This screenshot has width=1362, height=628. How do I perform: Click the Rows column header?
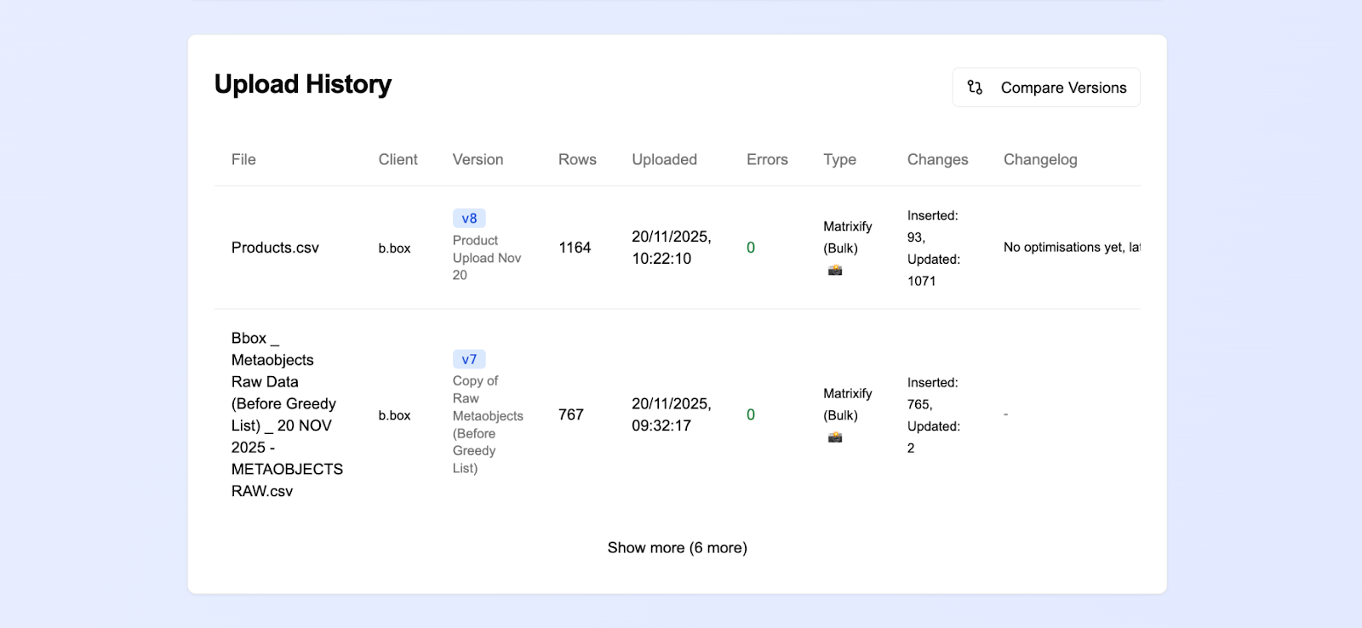click(x=577, y=160)
